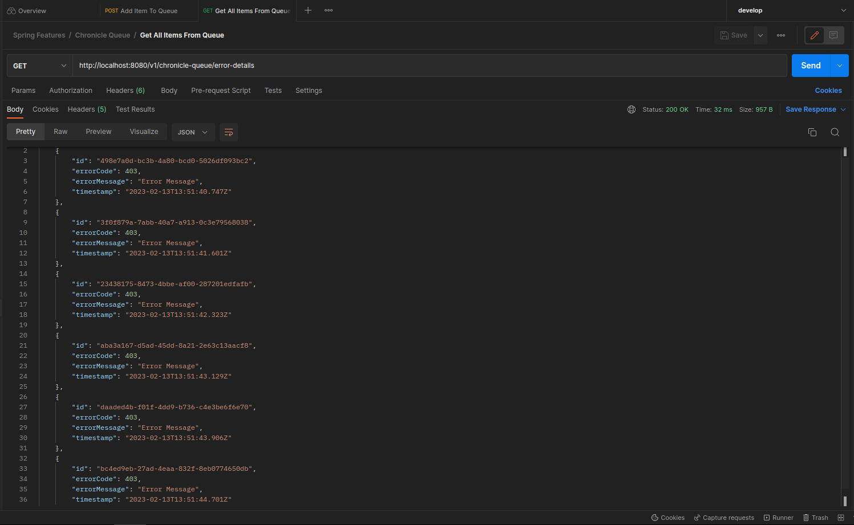Open request more actions ellipsis near Save
The height and width of the screenshot is (525, 854).
point(781,35)
